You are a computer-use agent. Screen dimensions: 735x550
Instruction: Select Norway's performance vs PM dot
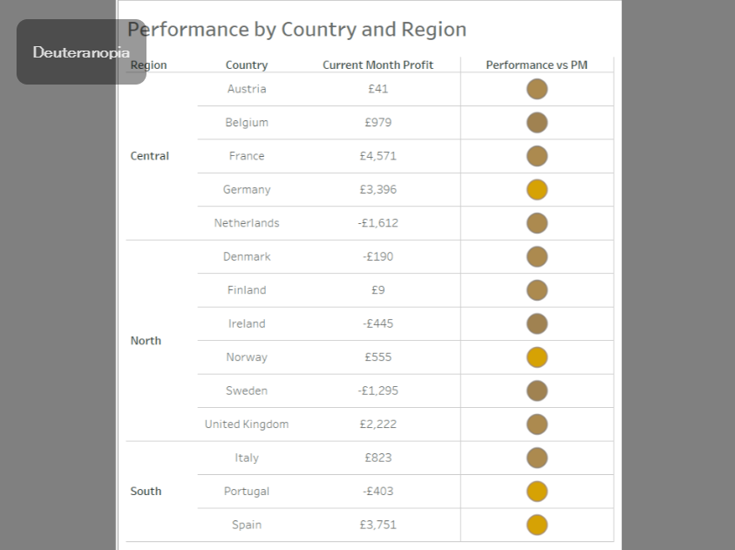(537, 357)
